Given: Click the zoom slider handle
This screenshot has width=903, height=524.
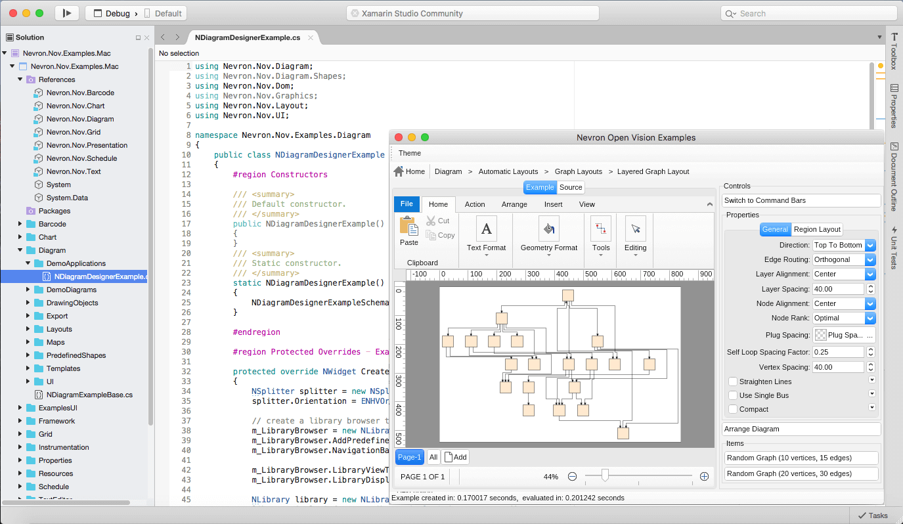Looking at the screenshot, I should click(605, 475).
